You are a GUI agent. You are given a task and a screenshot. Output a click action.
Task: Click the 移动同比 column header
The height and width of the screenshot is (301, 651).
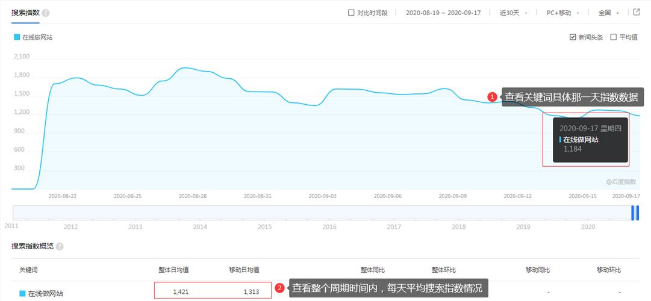[x=538, y=270]
